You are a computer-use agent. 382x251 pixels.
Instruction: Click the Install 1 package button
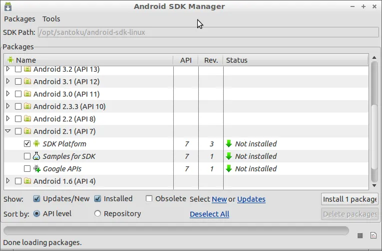pyautogui.click(x=349, y=199)
